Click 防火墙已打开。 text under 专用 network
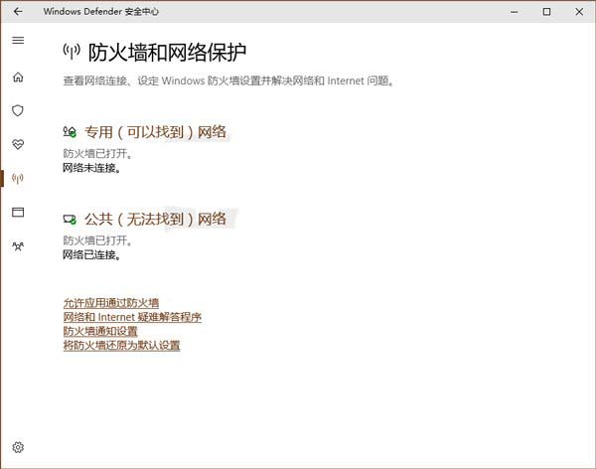This screenshot has width=596, height=469. (x=97, y=153)
